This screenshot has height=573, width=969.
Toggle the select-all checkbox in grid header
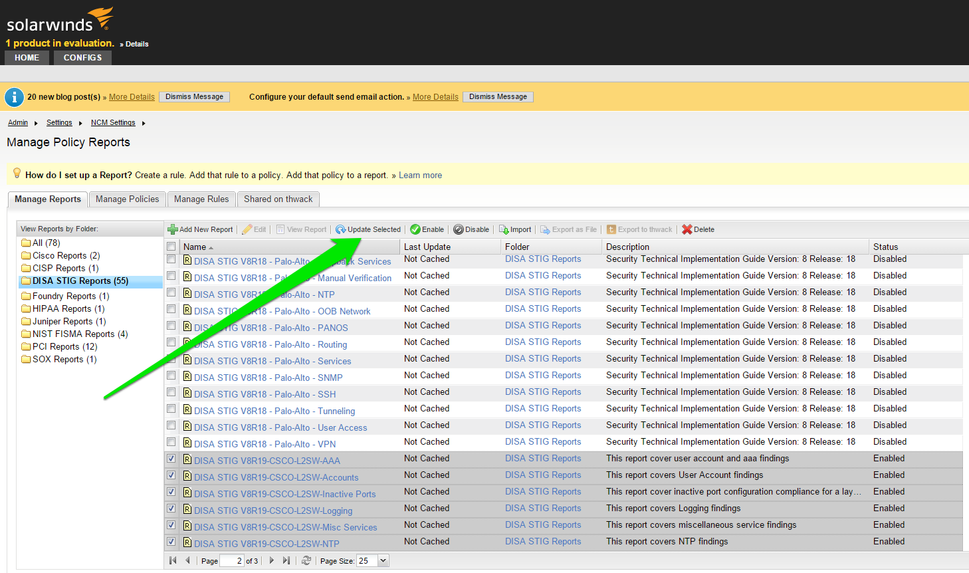tap(171, 246)
